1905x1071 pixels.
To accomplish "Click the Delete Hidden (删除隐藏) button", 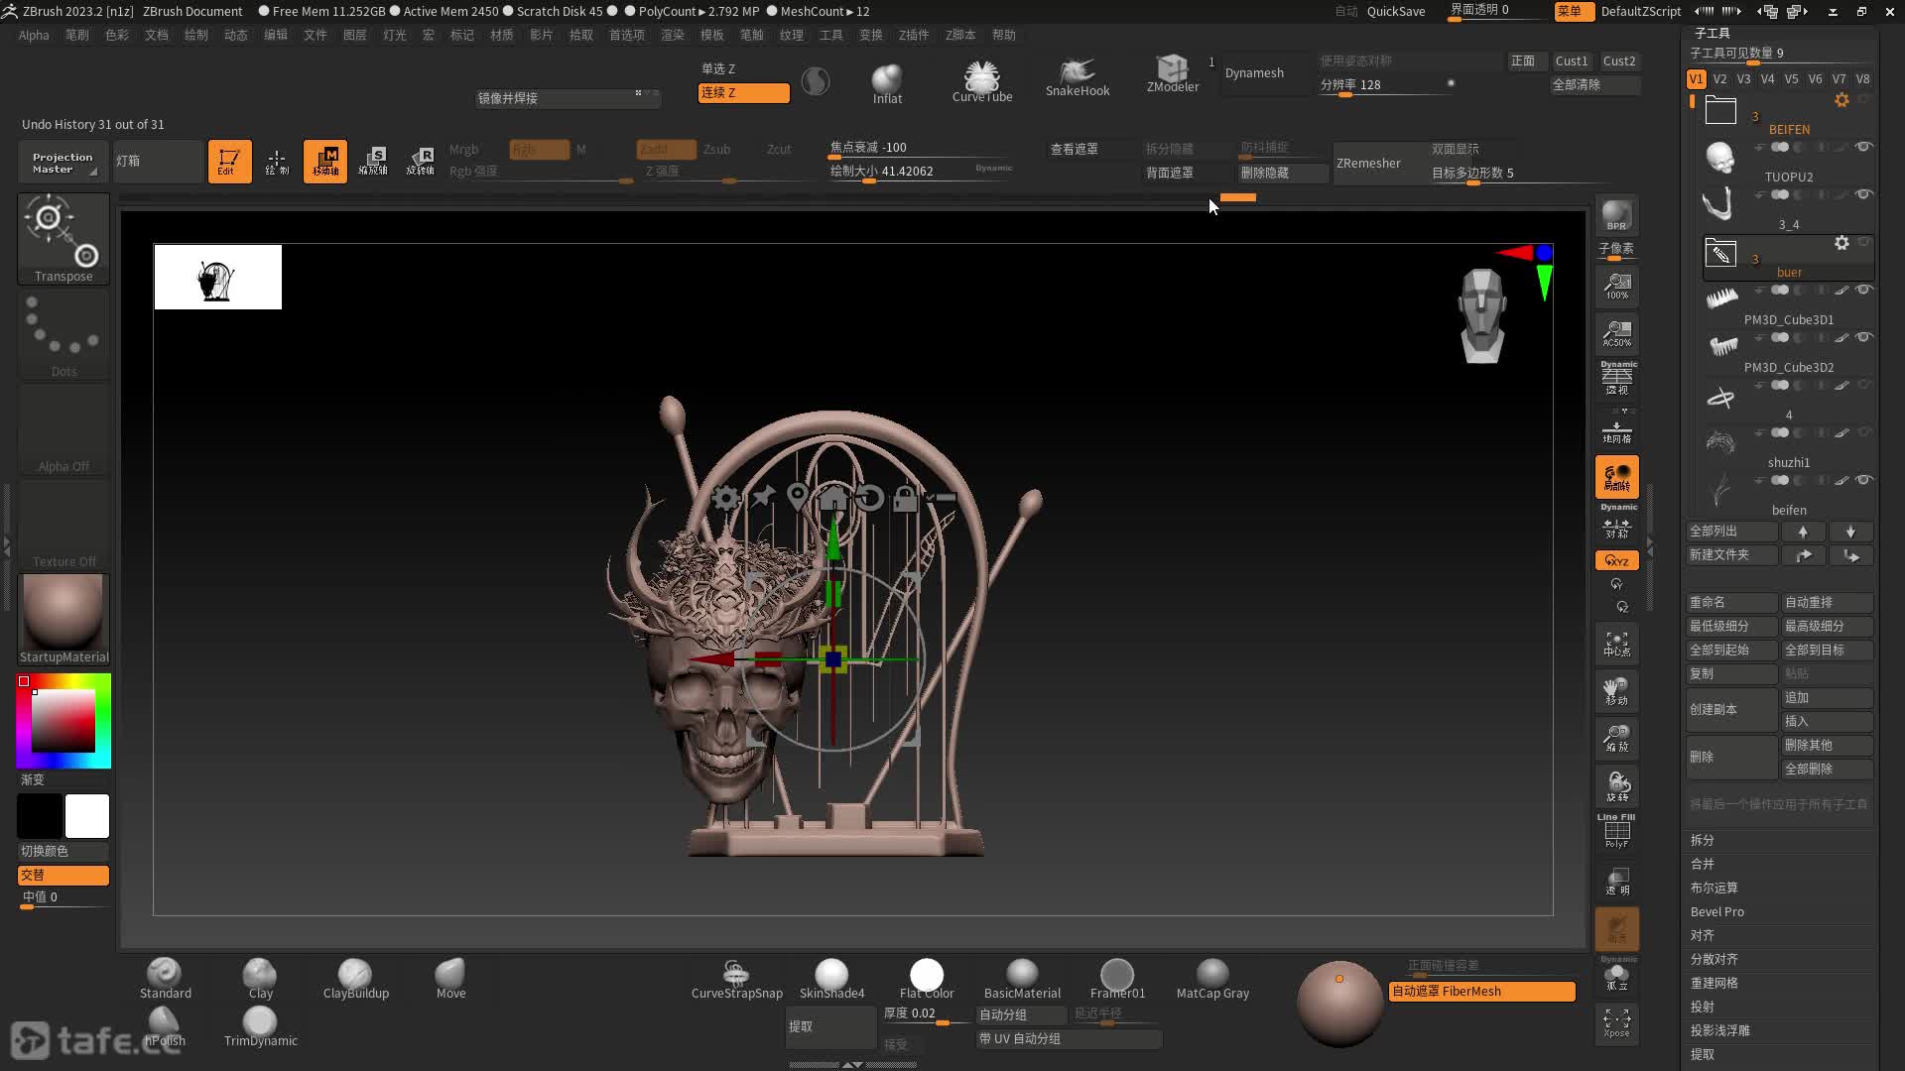I will tap(1282, 173).
